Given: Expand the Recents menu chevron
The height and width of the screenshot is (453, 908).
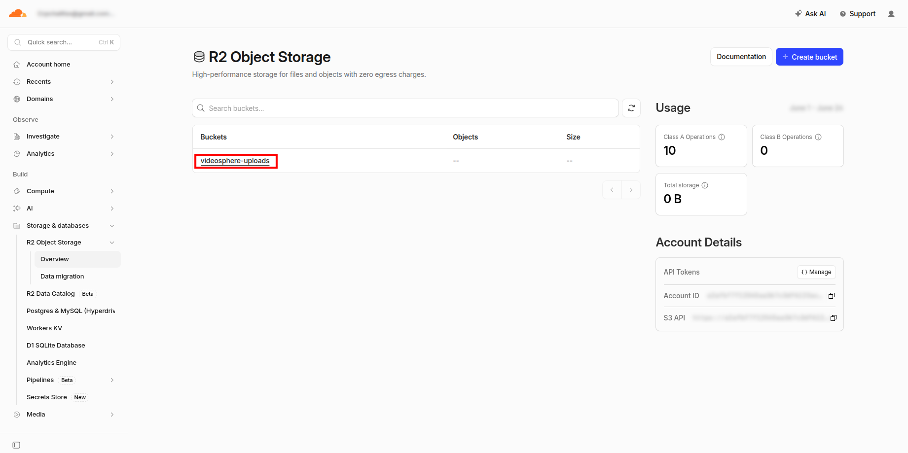Looking at the screenshot, I should click(112, 82).
